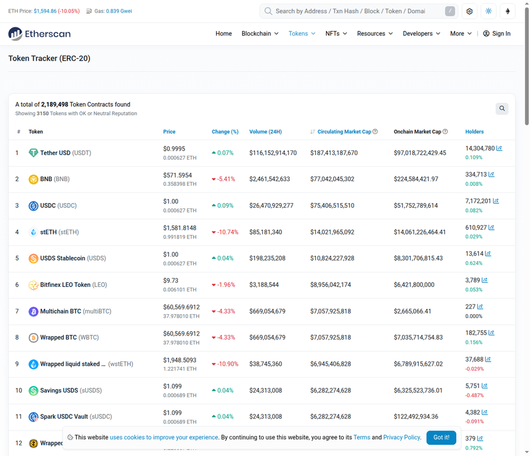Go to the Home page

click(x=224, y=33)
